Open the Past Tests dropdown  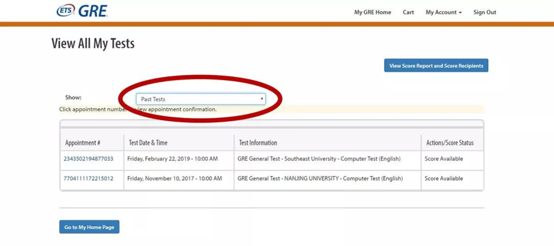pyautogui.click(x=200, y=99)
